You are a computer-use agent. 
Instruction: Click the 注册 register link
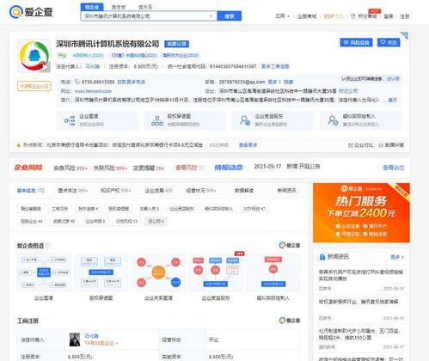click(405, 16)
